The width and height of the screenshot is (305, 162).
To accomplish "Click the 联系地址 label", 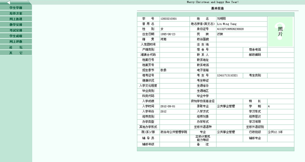I will pyautogui.click(x=203, y=60).
